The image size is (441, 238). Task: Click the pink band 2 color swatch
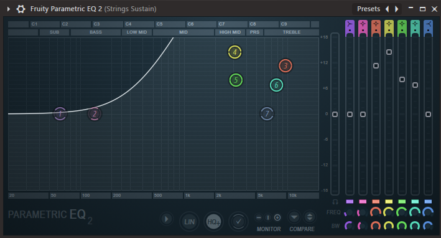(x=363, y=202)
